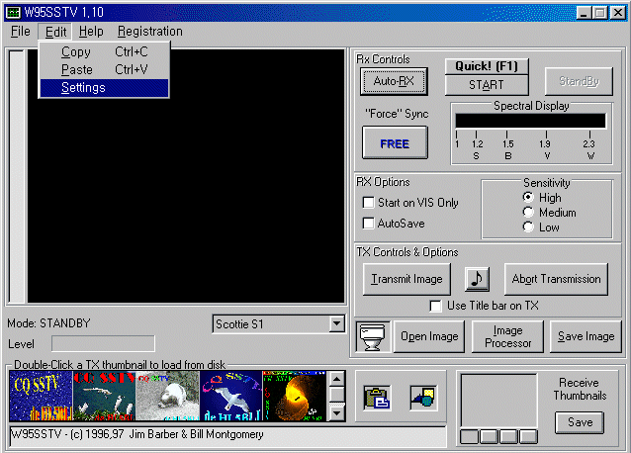Click the Save Image button
This screenshot has height=453, width=631.
click(x=586, y=336)
